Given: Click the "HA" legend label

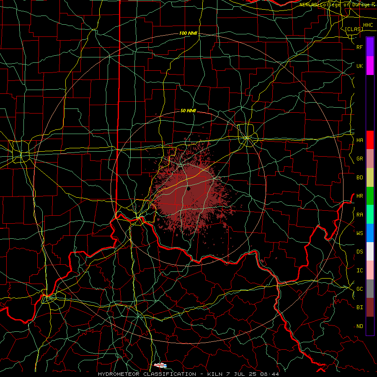Looking at the screenshot, I should tap(360, 140).
